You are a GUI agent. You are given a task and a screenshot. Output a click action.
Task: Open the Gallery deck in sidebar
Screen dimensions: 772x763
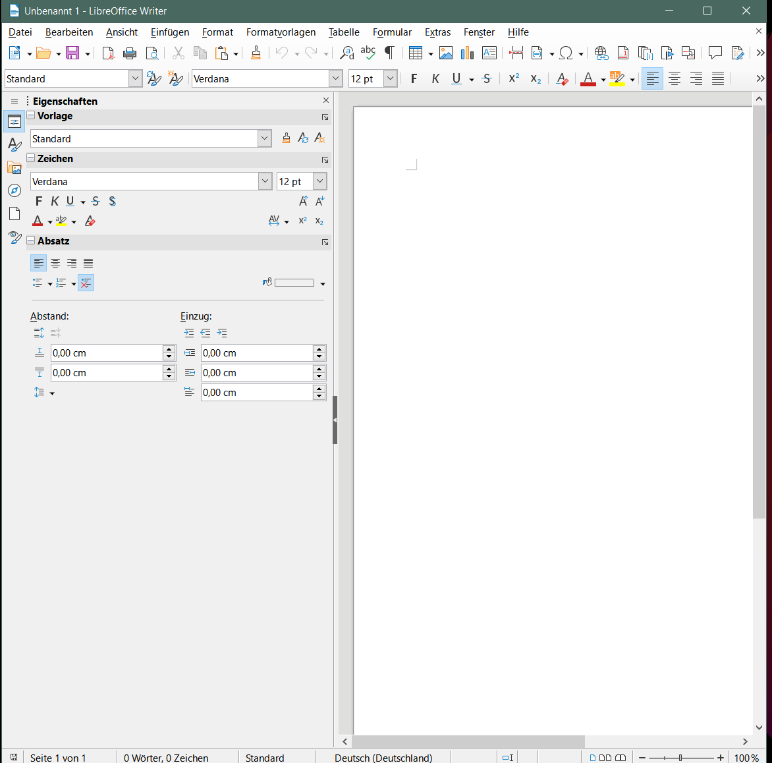pyautogui.click(x=14, y=167)
